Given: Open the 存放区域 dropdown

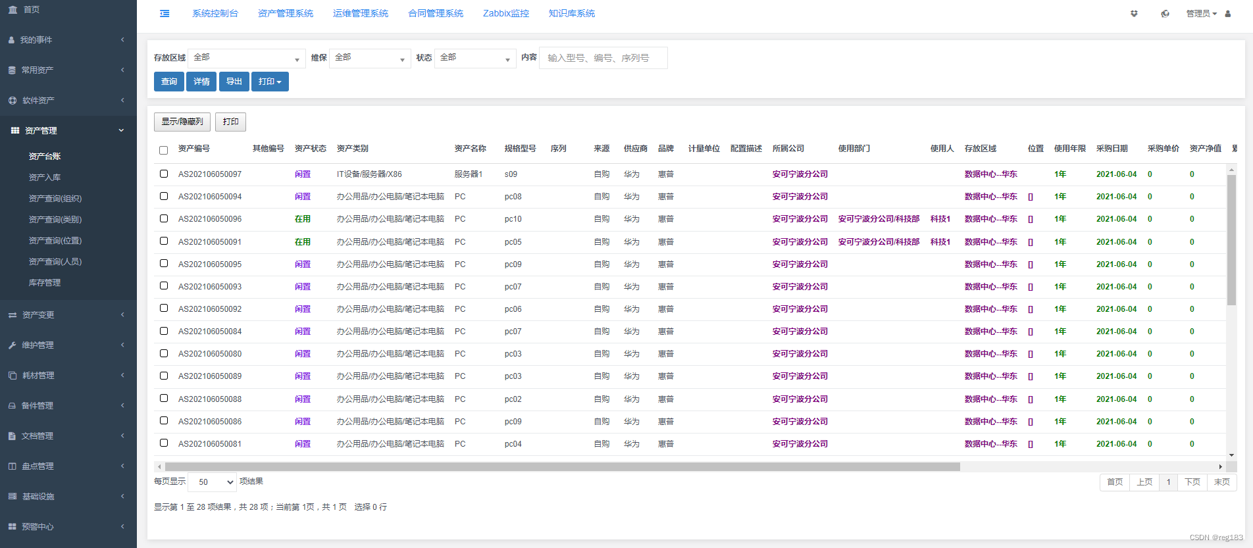Looking at the screenshot, I should point(247,58).
